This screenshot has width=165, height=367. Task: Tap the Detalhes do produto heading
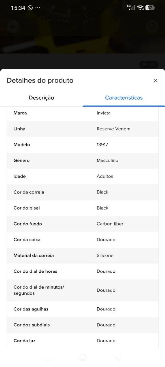point(40,81)
